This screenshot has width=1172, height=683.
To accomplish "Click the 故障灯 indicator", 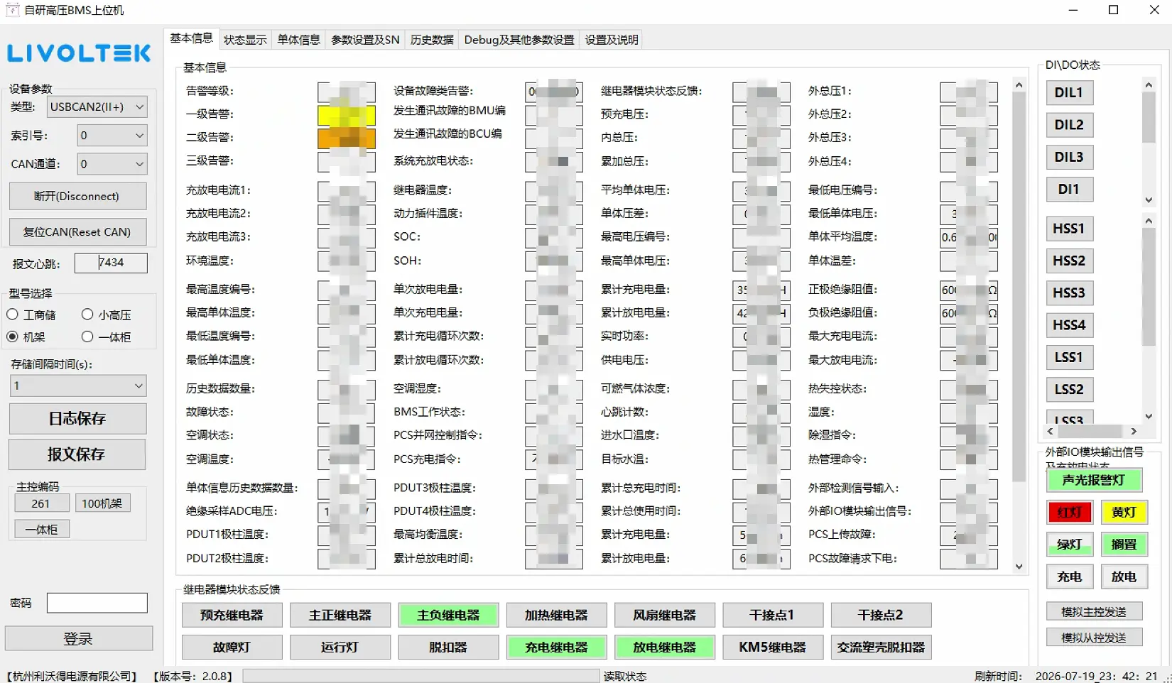I will coord(232,647).
